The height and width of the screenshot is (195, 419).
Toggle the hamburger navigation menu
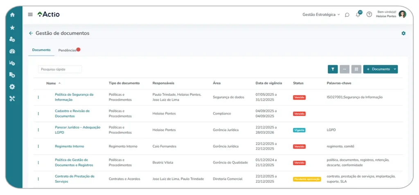click(30, 14)
